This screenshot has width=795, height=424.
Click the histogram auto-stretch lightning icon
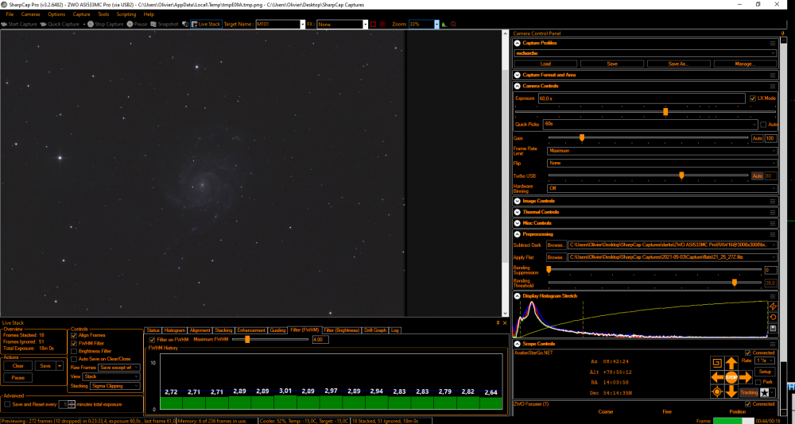tap(773, 306)
